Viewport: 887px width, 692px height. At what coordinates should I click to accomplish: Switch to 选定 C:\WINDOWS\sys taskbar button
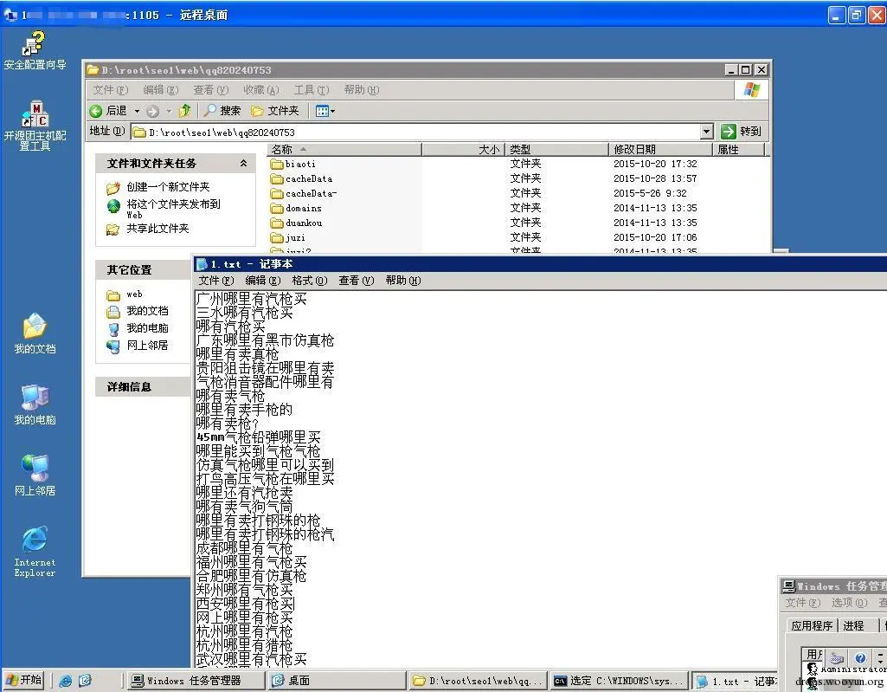618,681
